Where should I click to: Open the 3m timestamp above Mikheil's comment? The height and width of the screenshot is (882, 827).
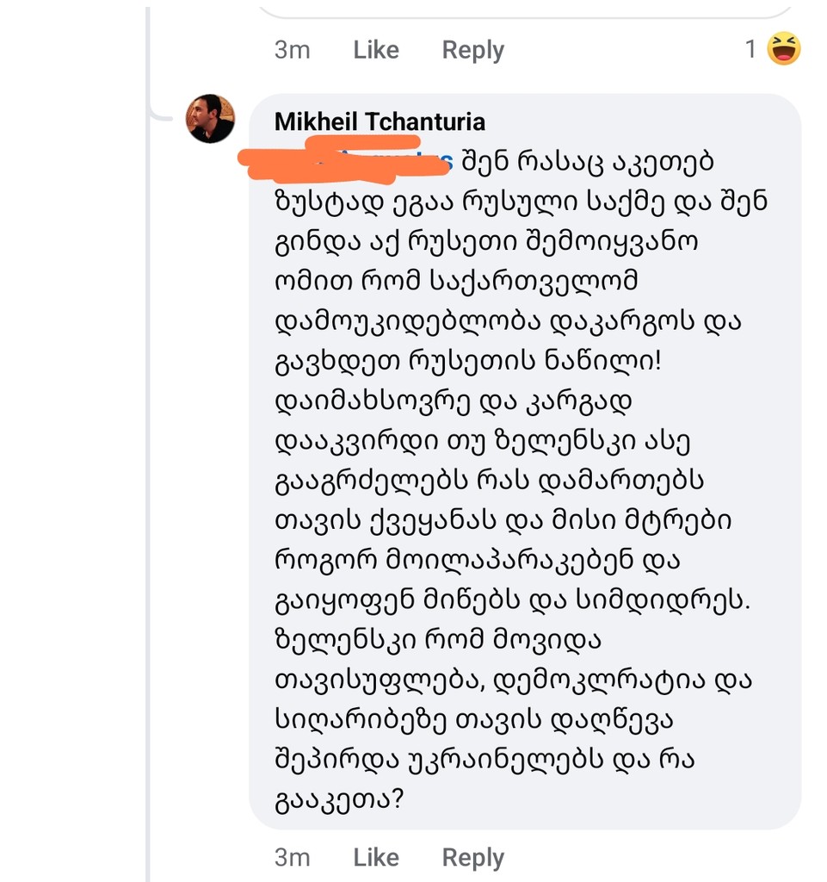point(292,50)
